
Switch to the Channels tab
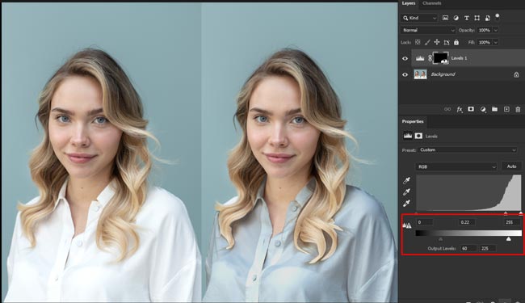pos(431,3)
